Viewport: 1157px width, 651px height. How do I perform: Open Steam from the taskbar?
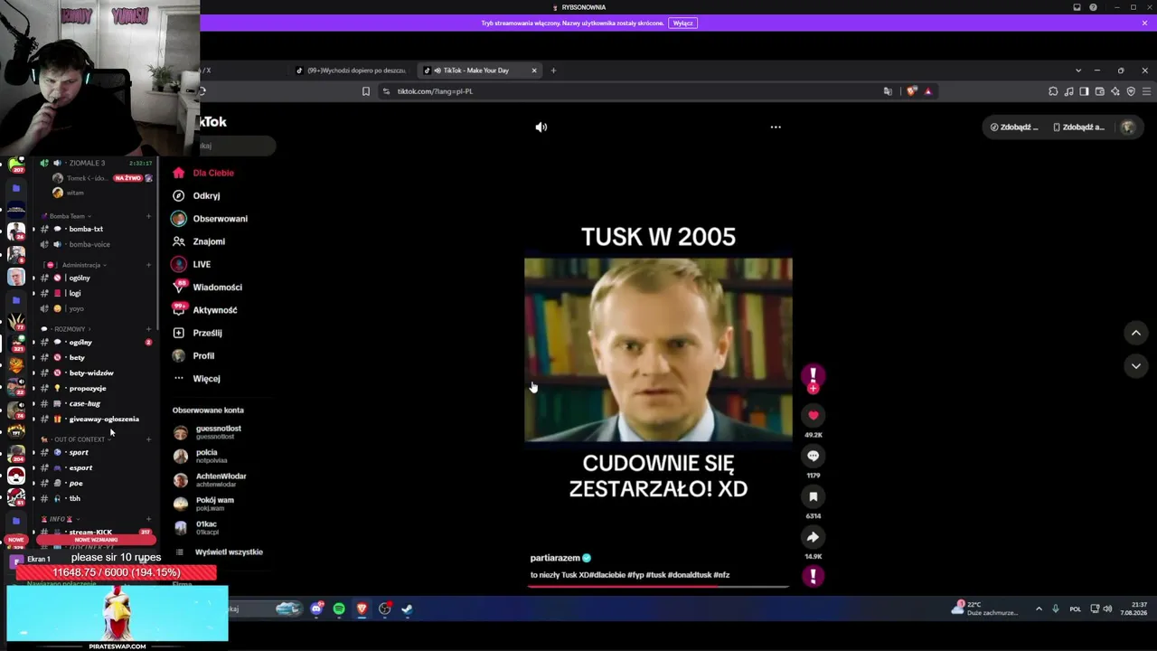point(407,609)
